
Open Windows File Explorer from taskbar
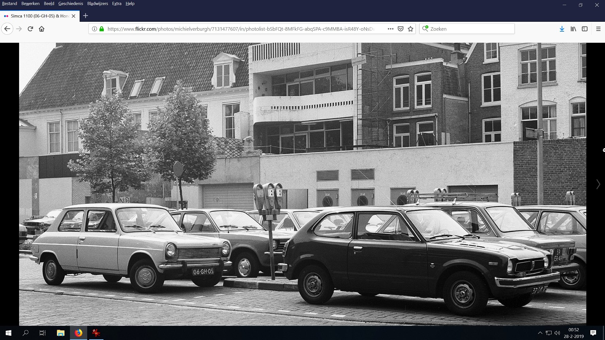pyautogui.click(x=61, y=333)
